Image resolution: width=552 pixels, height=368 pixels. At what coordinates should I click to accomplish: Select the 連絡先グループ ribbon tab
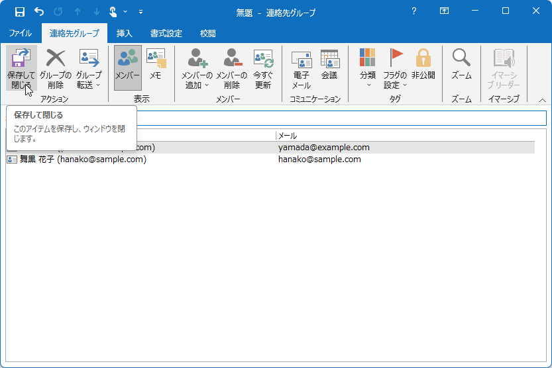click(x=74, y=33)
